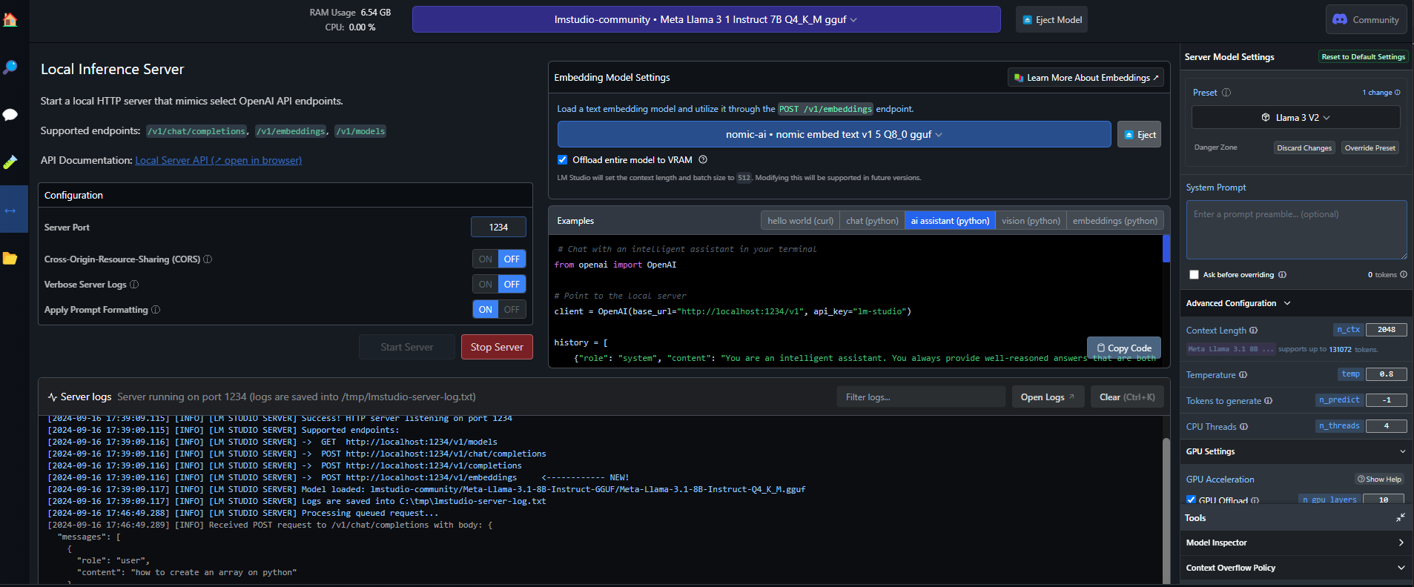Click the Server Port input field

click(498, 227)
